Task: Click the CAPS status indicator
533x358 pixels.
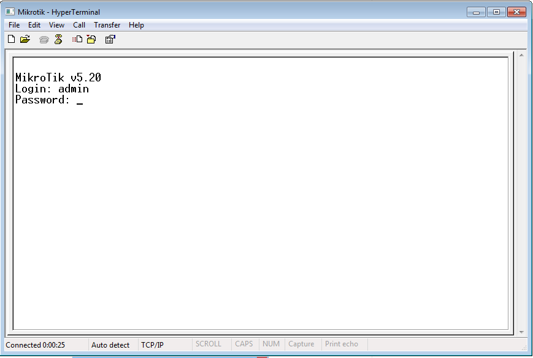Action: click(243, 344)
